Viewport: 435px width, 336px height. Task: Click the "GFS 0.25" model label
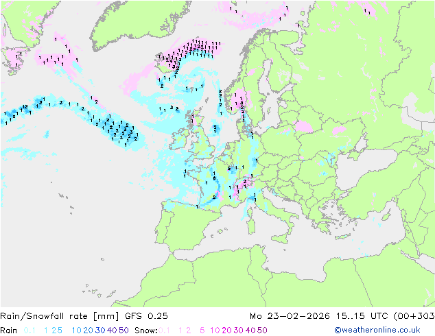146,316
